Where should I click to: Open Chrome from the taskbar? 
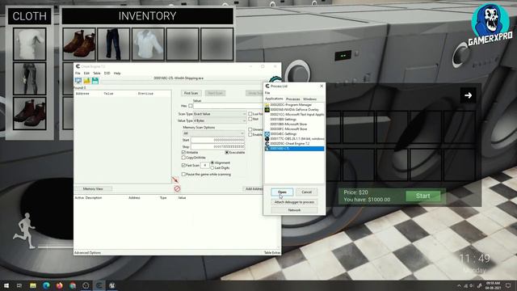[73, 285]
